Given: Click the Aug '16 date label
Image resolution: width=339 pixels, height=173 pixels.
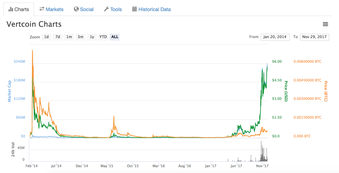Looking at the screenshot, I should pos(185,166).
